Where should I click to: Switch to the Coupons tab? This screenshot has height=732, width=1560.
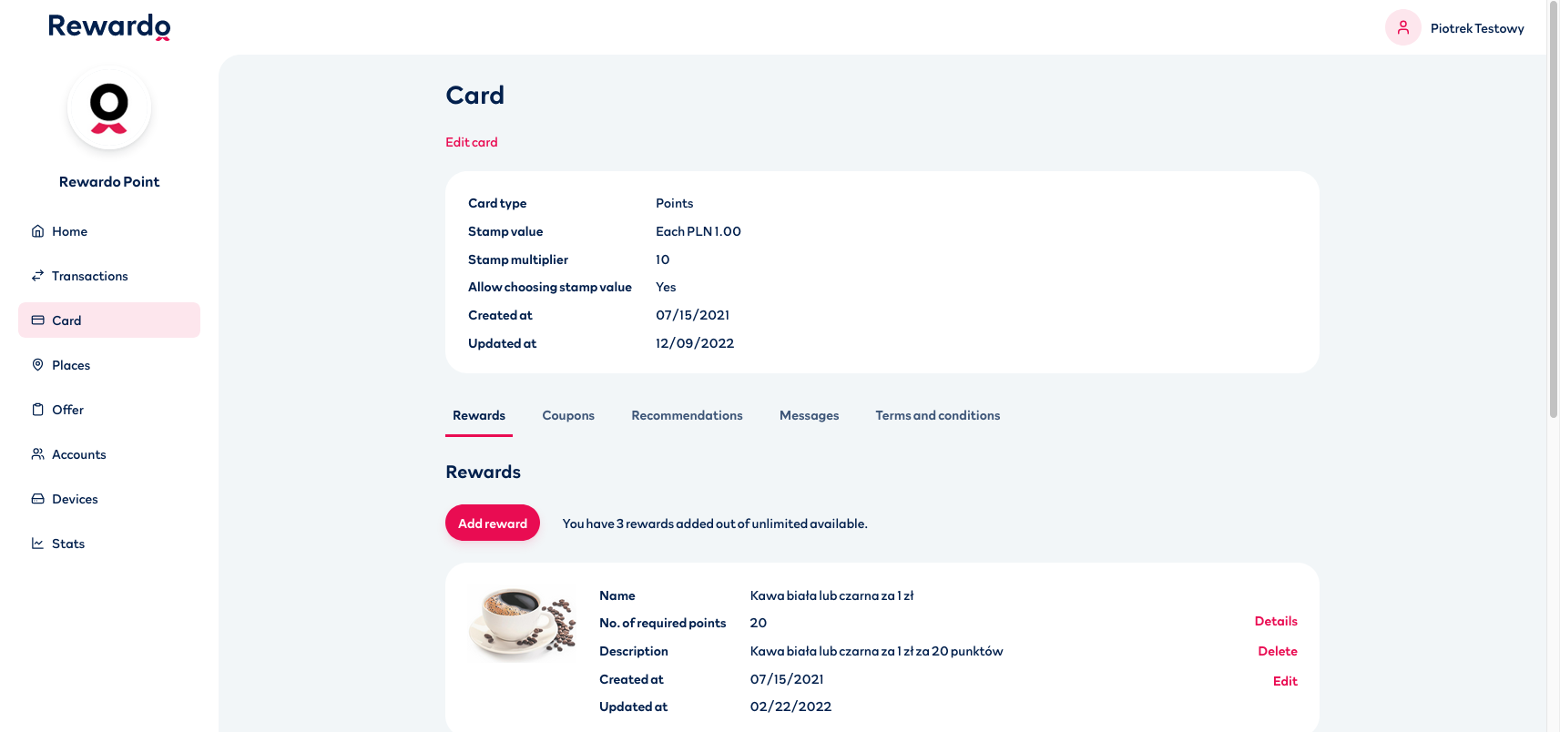point(567,415)
